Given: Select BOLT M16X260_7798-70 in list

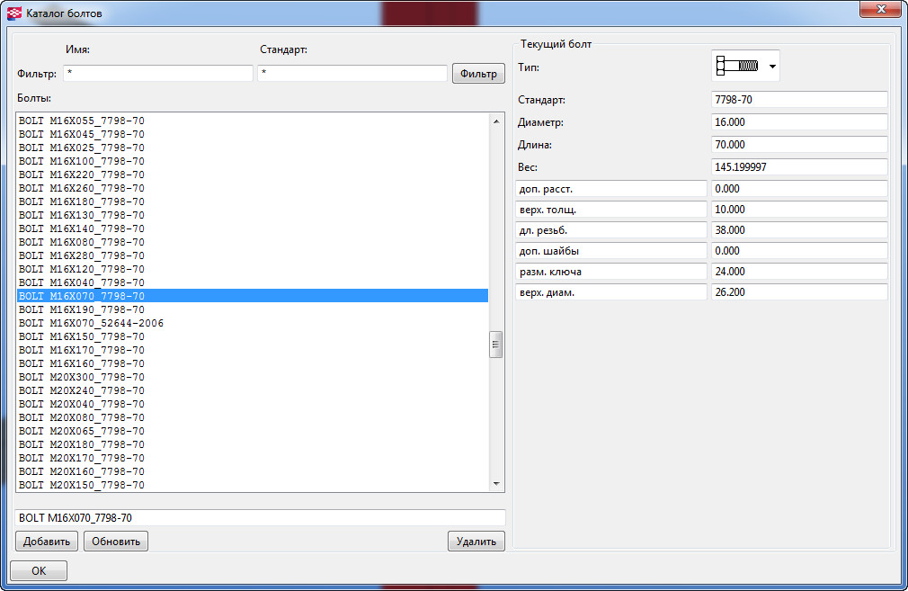Looking at the screenshot, I should [253, 188].
